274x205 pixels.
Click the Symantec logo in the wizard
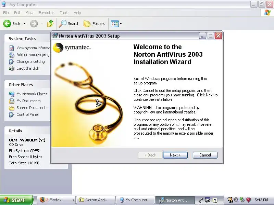[x=72, y=47]
